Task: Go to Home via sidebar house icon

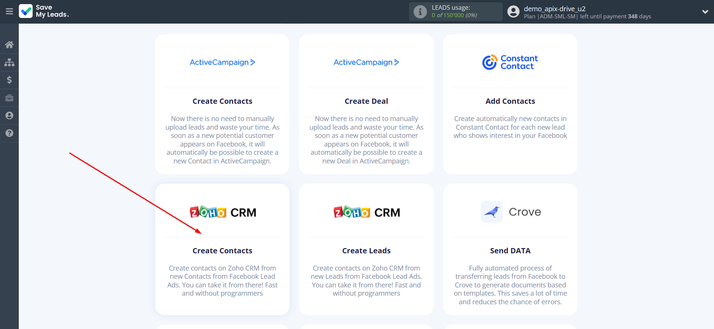Action: pyautogui.click(x=9, y=45)
